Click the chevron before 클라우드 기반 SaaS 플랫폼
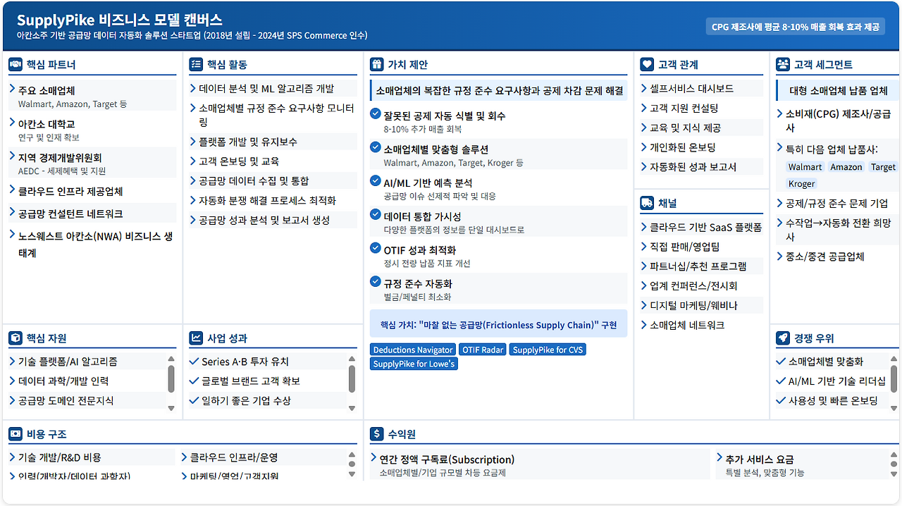 (644, 228)
